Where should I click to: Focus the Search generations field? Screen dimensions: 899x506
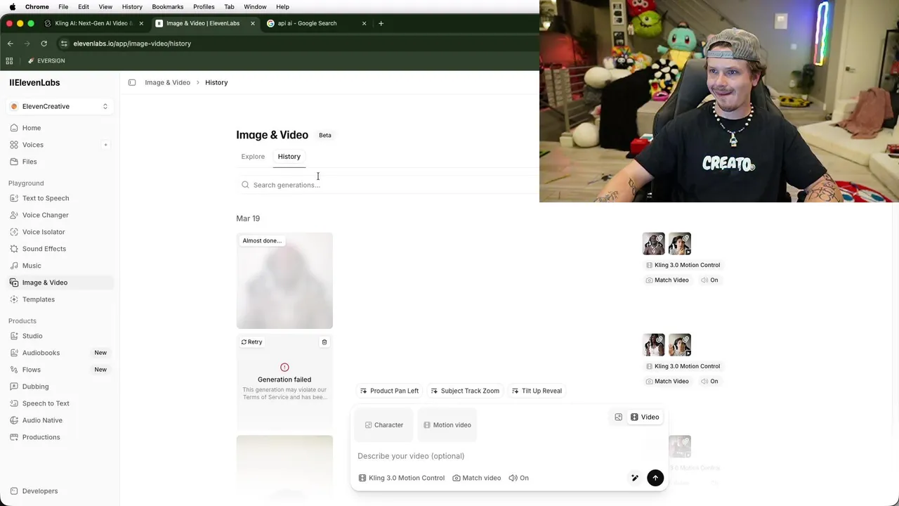click(388, 185)
